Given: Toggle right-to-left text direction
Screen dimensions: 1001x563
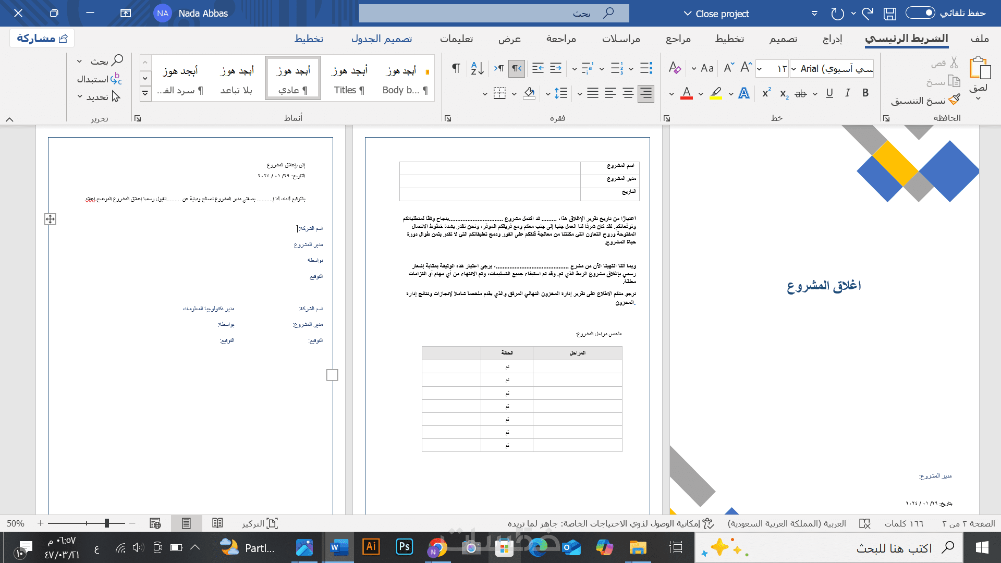Looking at the screenshot, I should point(516,68).
